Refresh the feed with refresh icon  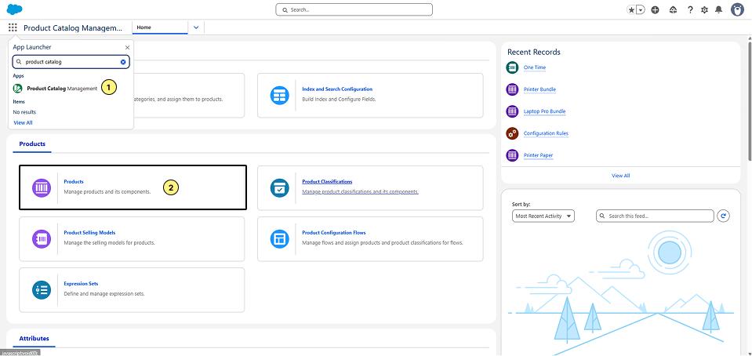724,216
